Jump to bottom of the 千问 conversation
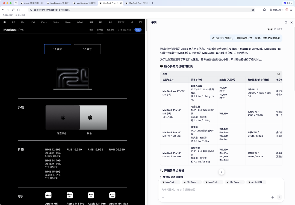 [x=222, y=172]
